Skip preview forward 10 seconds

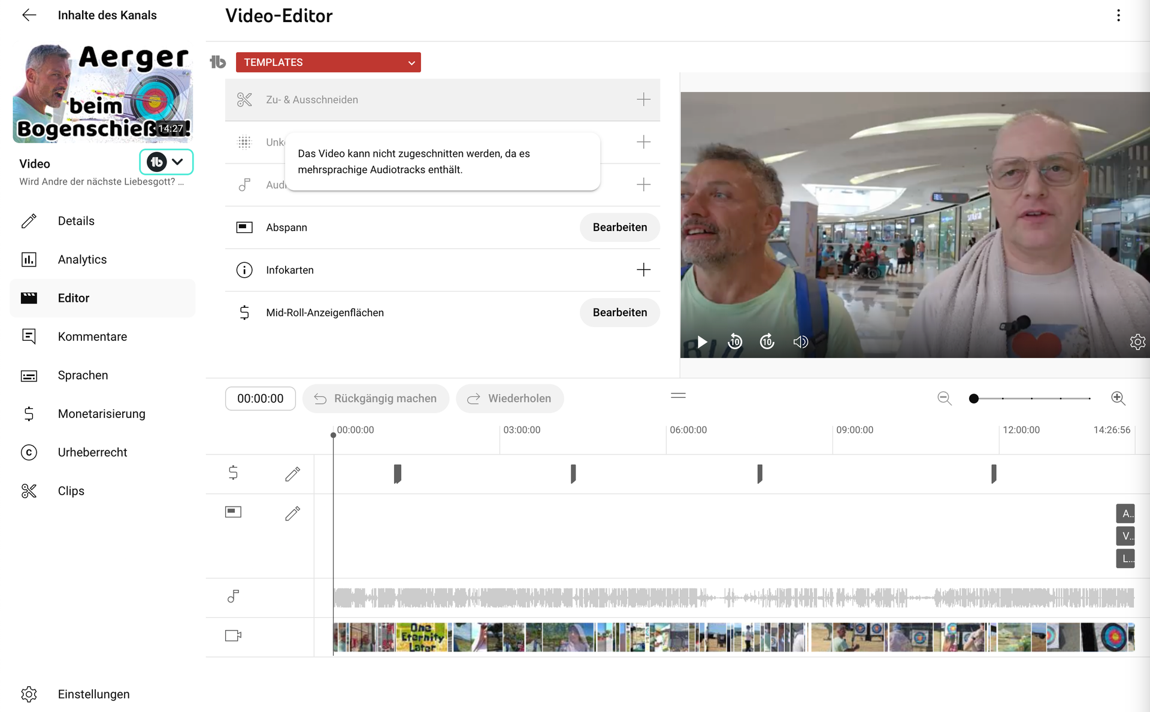(767, 342)
